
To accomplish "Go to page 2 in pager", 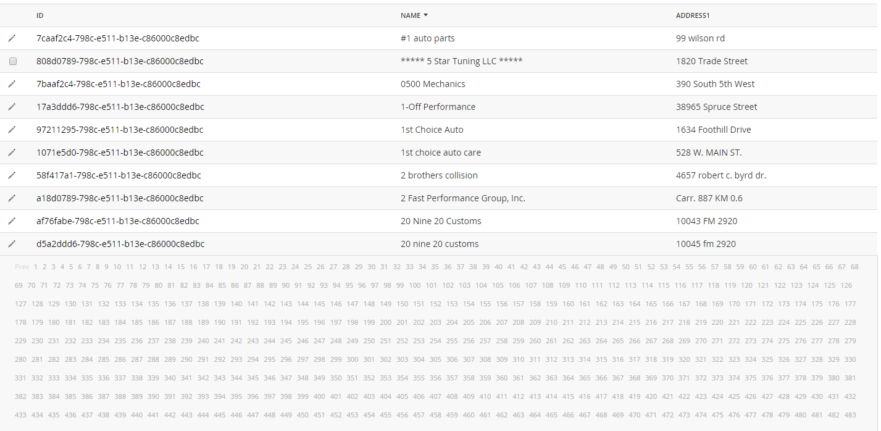I will pos(44,267).
